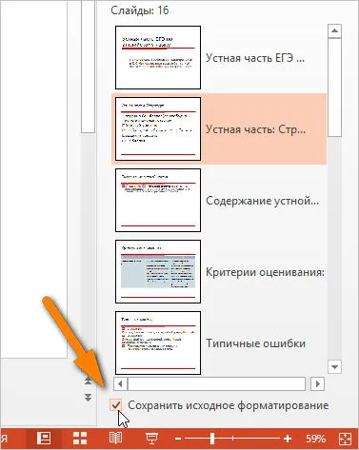This screenshot has width=359, height=450.
Task: Go to the previous slide with double-up arrow
Action: click(88, 382)
